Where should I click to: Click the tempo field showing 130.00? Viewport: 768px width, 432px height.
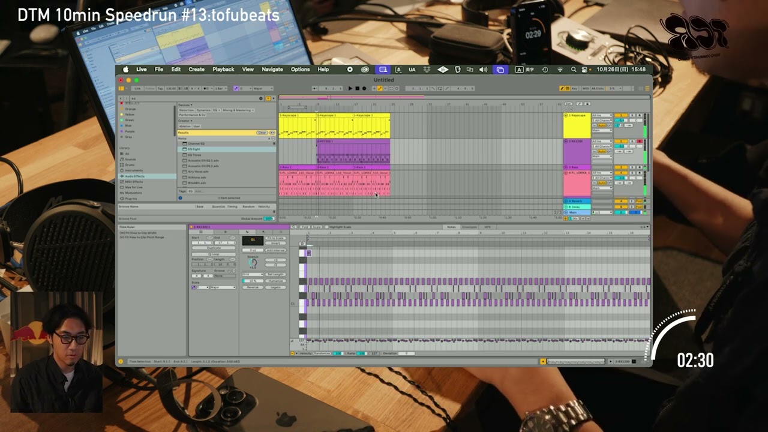tap(170, 88)
